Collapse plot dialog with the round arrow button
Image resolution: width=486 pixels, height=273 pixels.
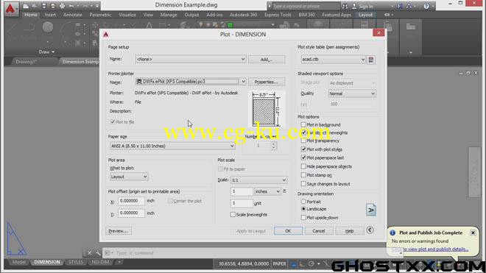pos(370,230)
